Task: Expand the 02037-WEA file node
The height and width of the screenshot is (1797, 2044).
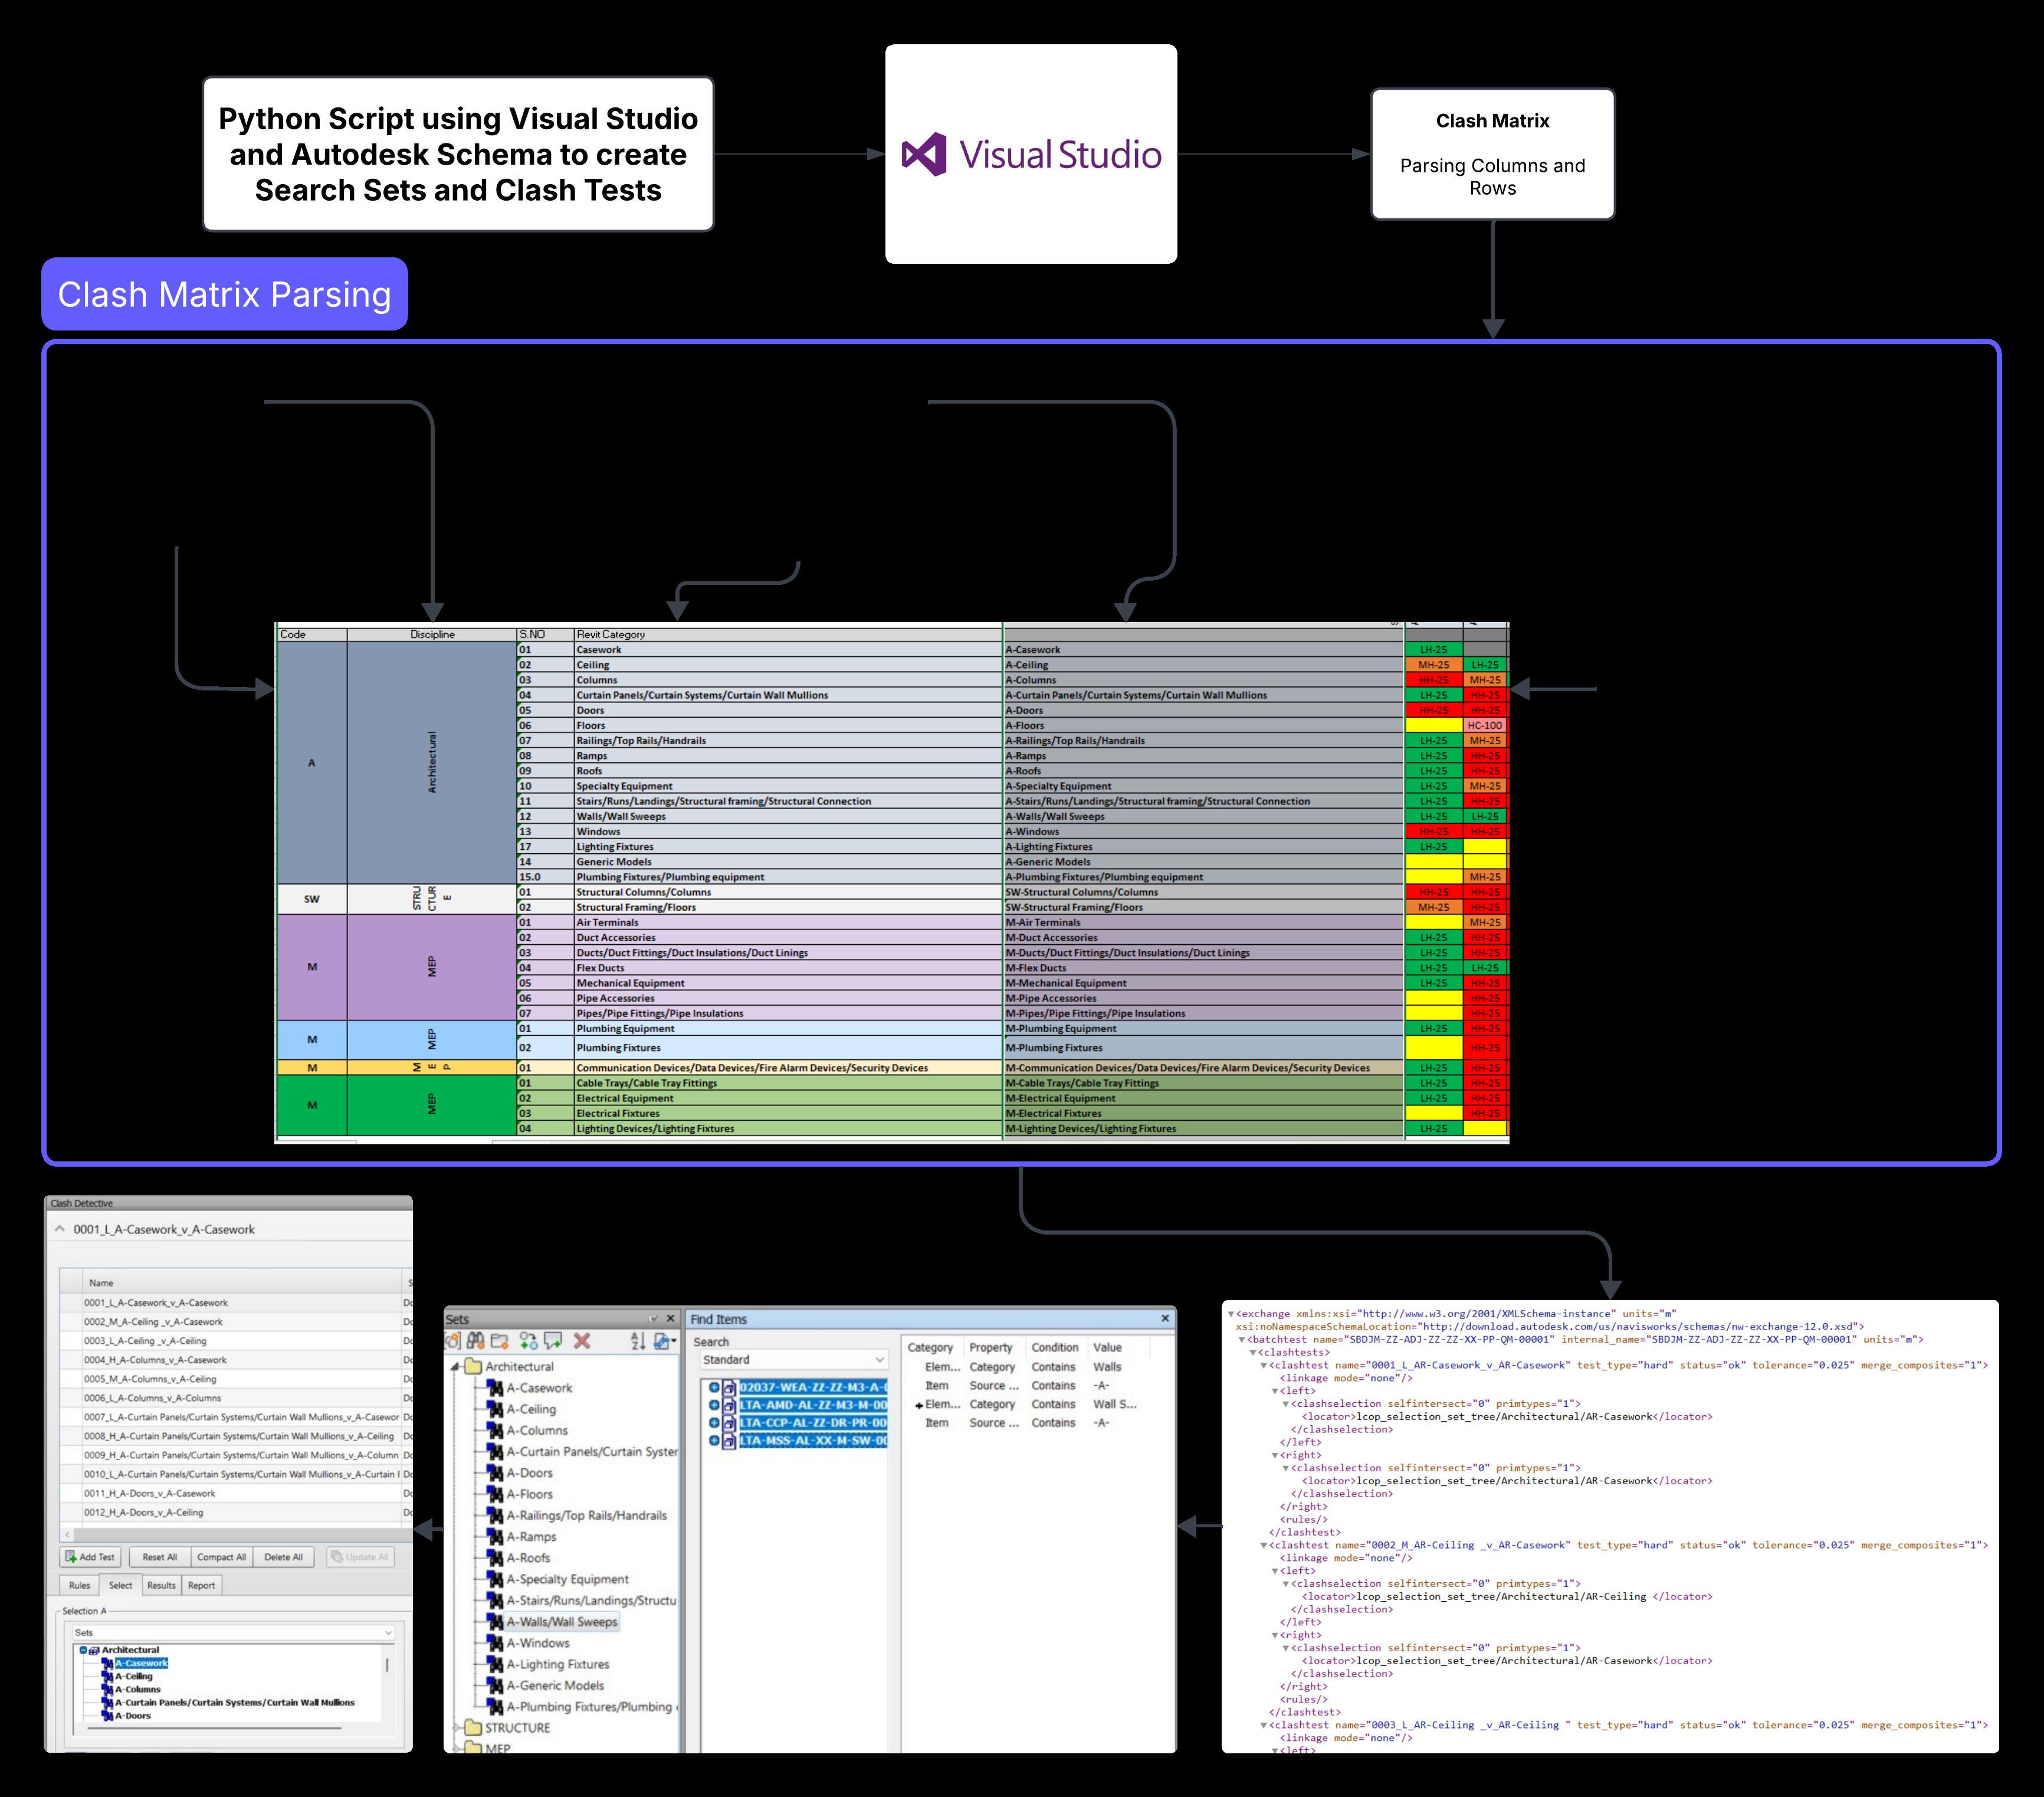Action: [714, 1387]
